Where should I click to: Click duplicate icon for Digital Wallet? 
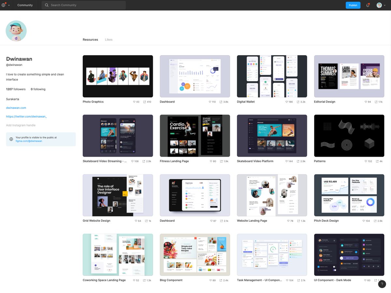(x=297, y=102)
